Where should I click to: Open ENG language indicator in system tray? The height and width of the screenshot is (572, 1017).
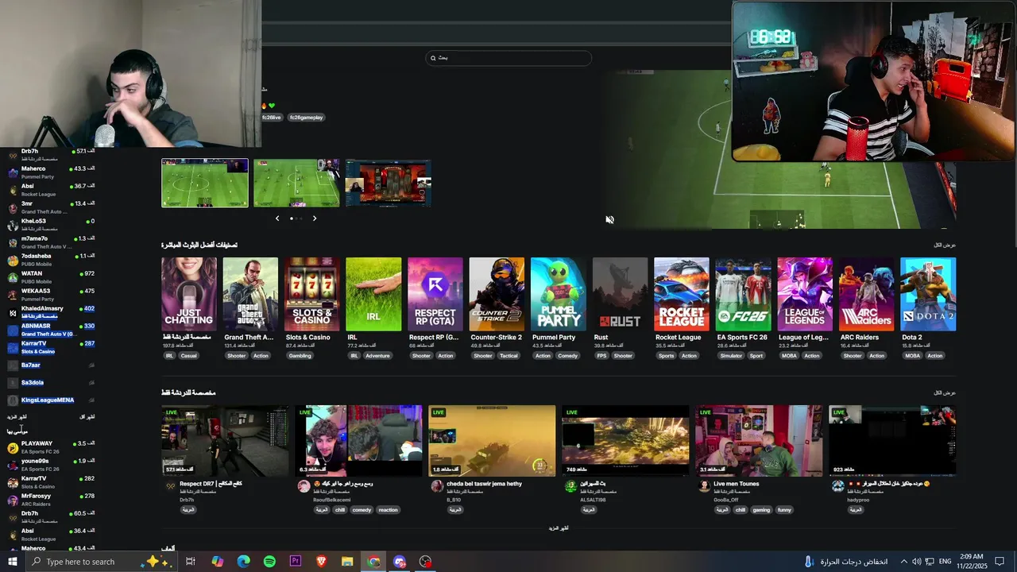point(945,562)
